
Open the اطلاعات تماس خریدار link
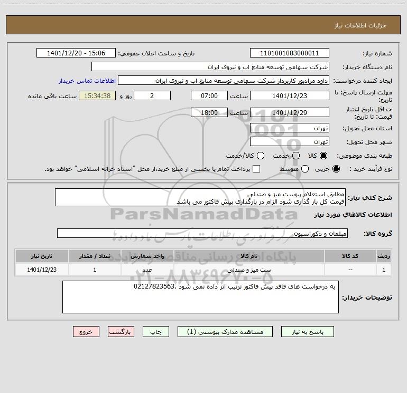click(x=87, y=81)
